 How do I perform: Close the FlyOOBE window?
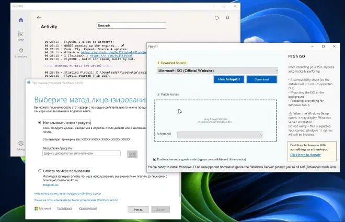(x=235, y=6)
